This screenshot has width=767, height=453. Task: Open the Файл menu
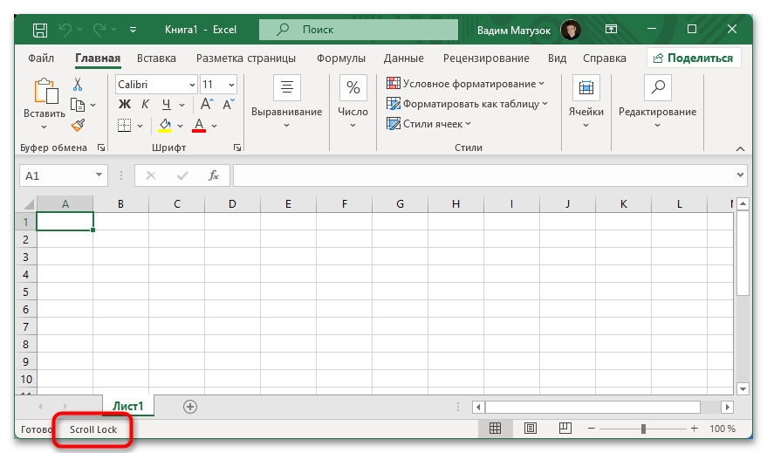click(41, 58)
